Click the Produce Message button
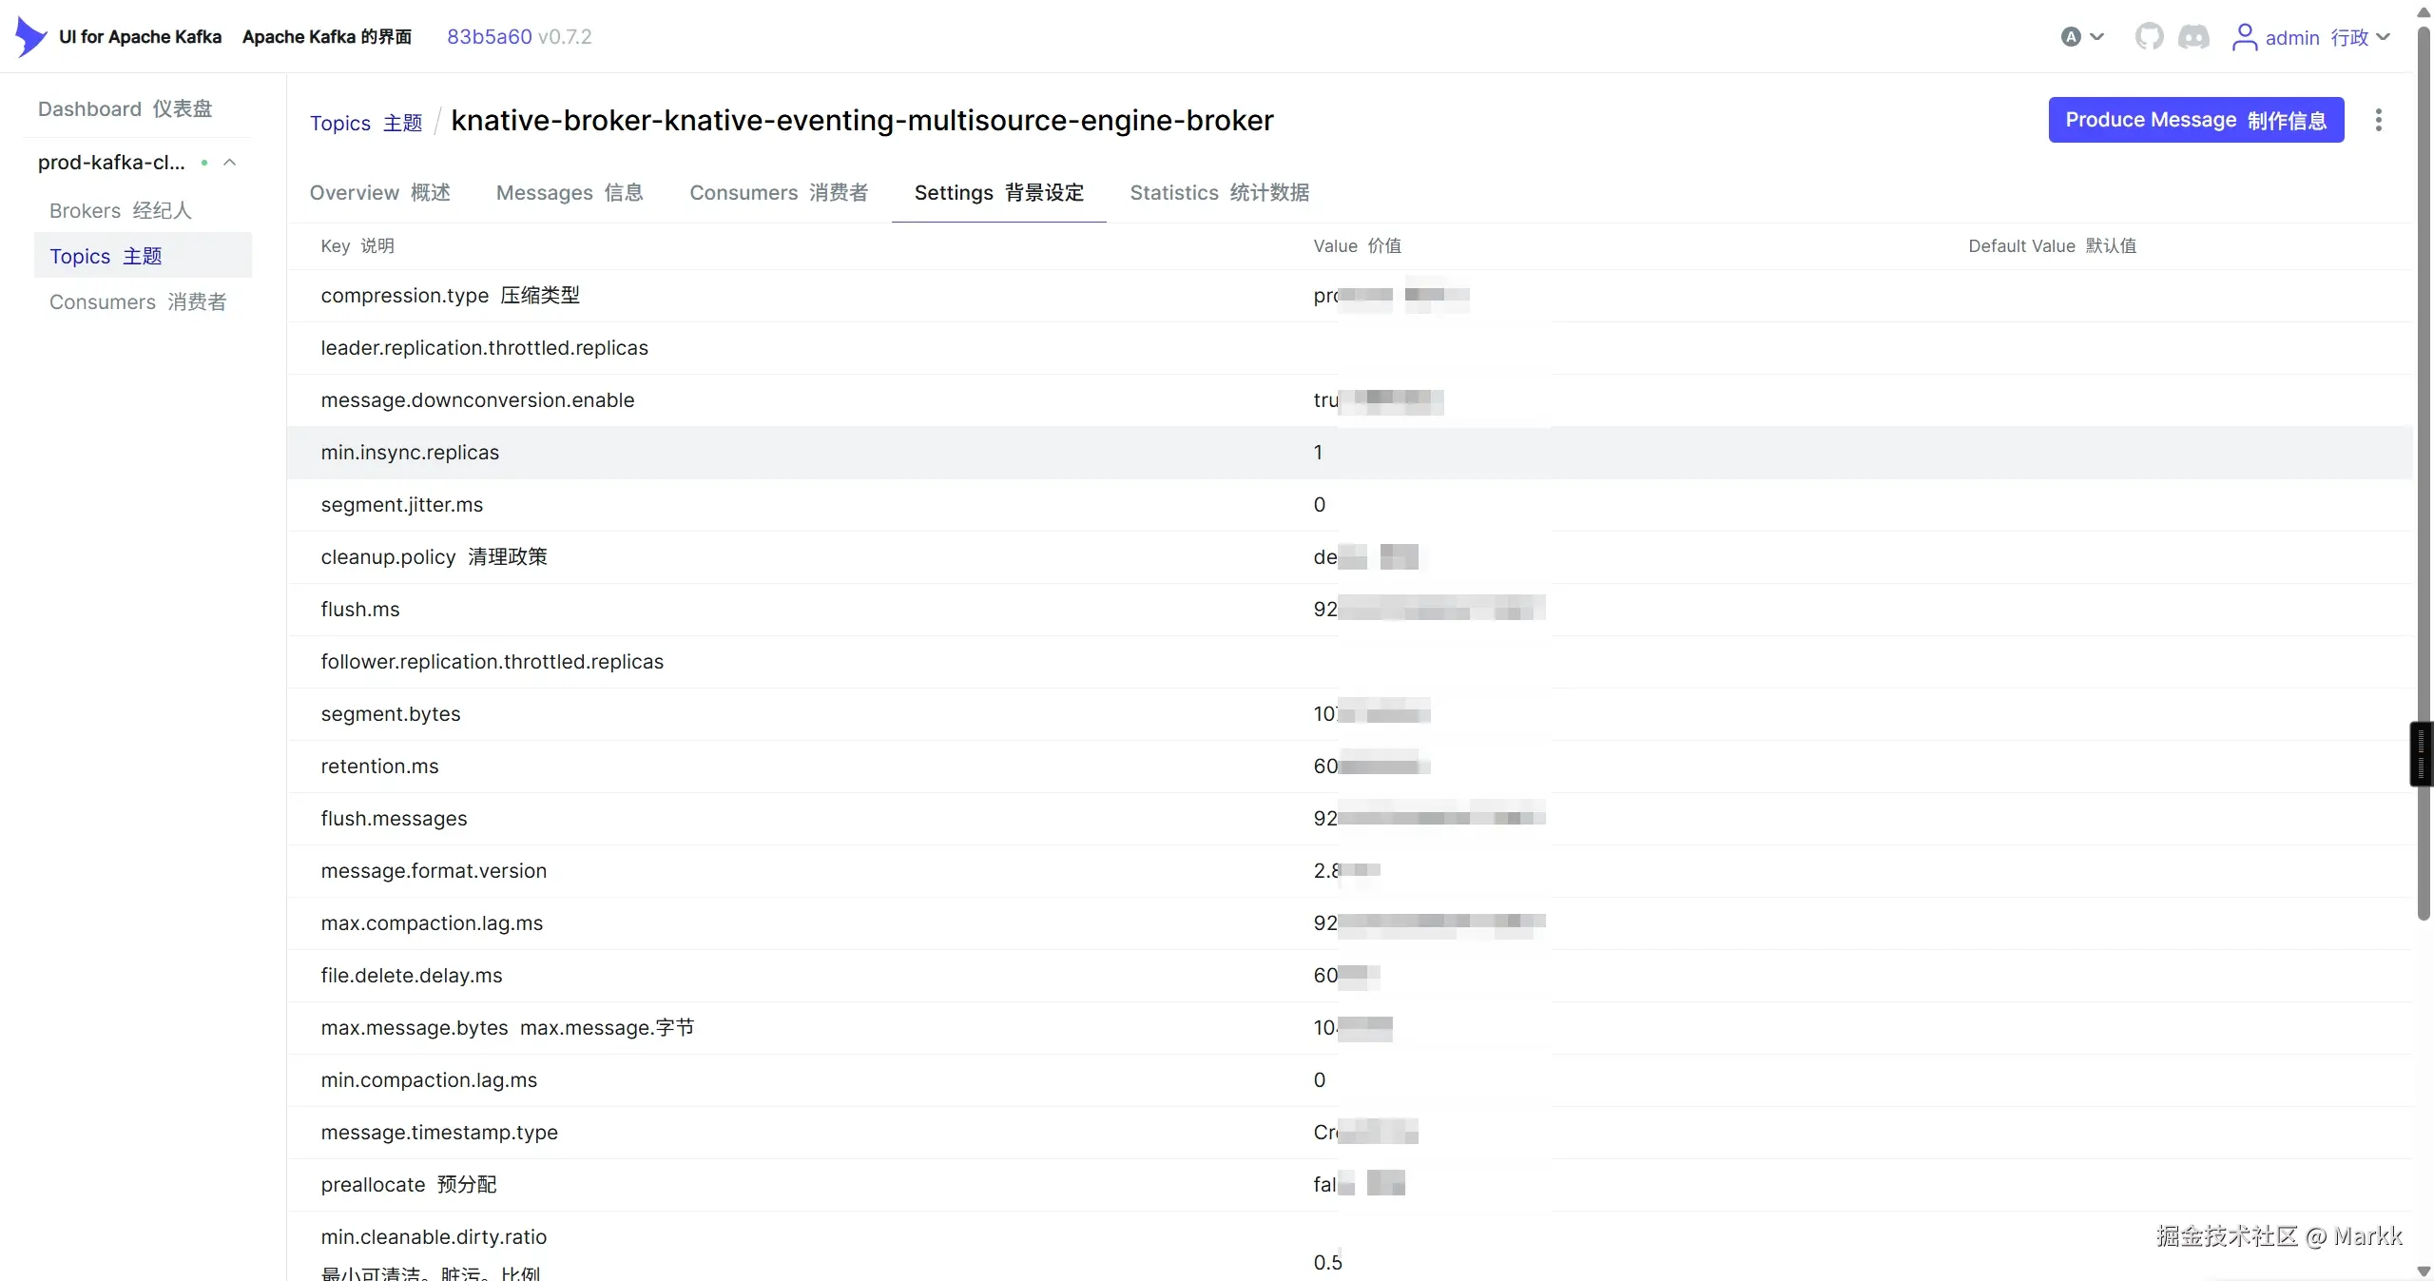This screenshot has height=1281, width=2434. [x=2195, y=120]
